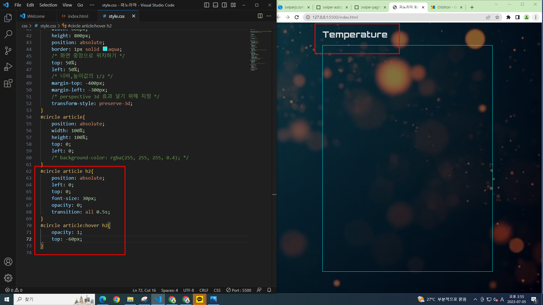The height and width of the screenshot is (305, 543).
Task: Click the Accounts icon in activity bar
Action: tap(8, 262)
